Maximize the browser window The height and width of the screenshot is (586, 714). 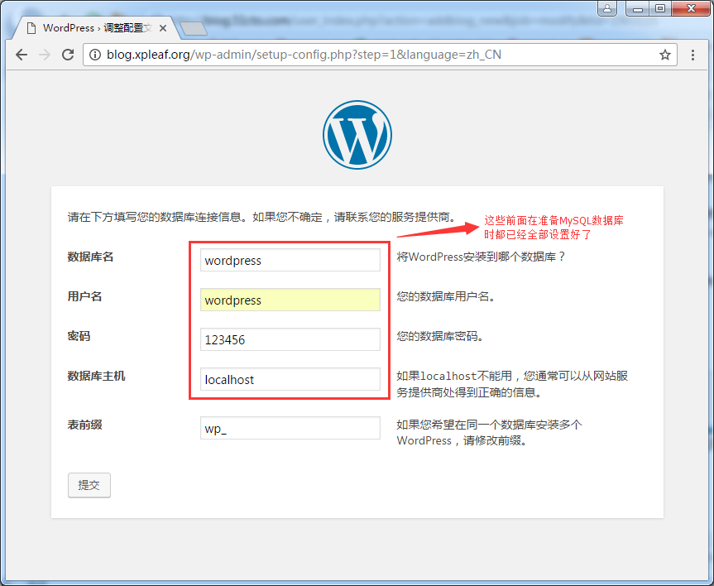click(x=660, y=8)
